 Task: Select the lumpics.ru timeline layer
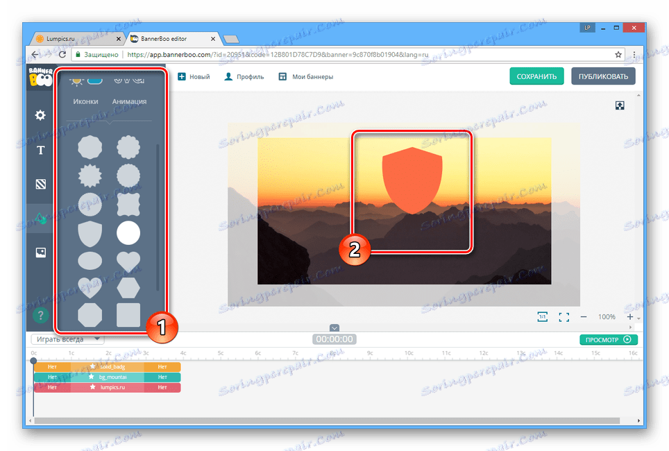click(107, 387)
